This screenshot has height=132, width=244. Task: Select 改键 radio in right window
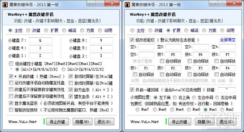150,30
